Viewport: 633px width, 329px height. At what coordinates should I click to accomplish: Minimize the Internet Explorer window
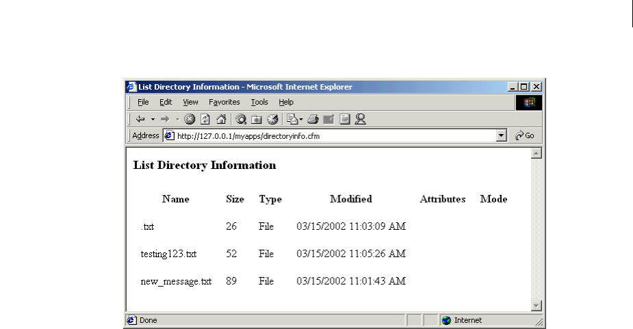pyautogui.click(x=513, y=87)
